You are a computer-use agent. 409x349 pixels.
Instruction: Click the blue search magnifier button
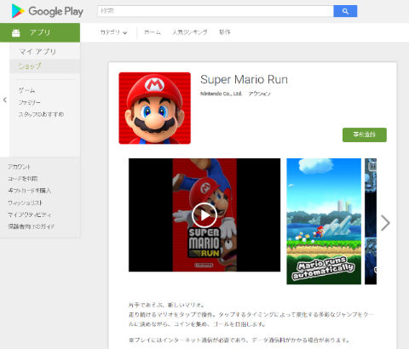coord(345,11)
